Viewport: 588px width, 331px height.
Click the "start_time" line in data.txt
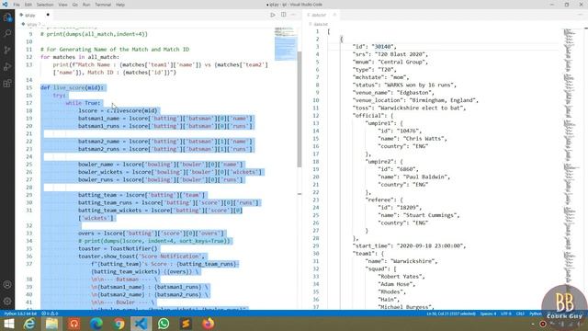(x=409, y=245)
